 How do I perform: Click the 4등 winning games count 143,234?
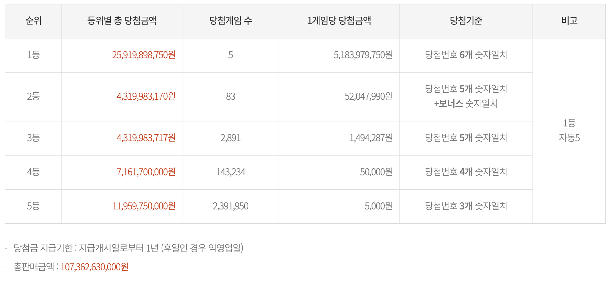click(x=231, y=172)
